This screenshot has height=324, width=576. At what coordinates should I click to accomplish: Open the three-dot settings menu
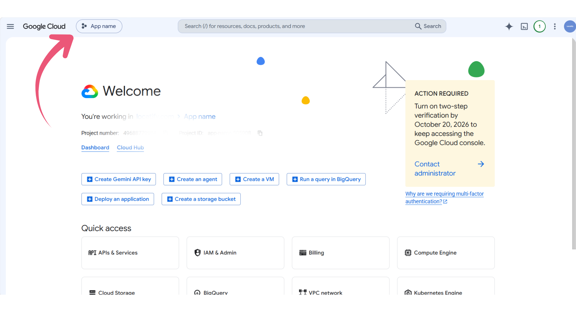pos(555,26)
